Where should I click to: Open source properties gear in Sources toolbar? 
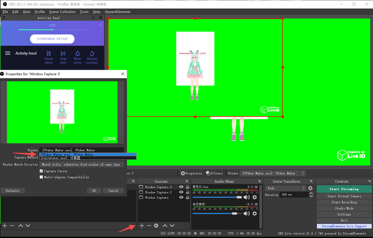coord(156,226)
